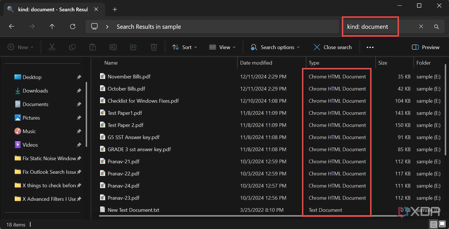Image resolution: width=449 pixels, height=229 pixels.
Task: Click the magnifier search button
Action: 437,27
